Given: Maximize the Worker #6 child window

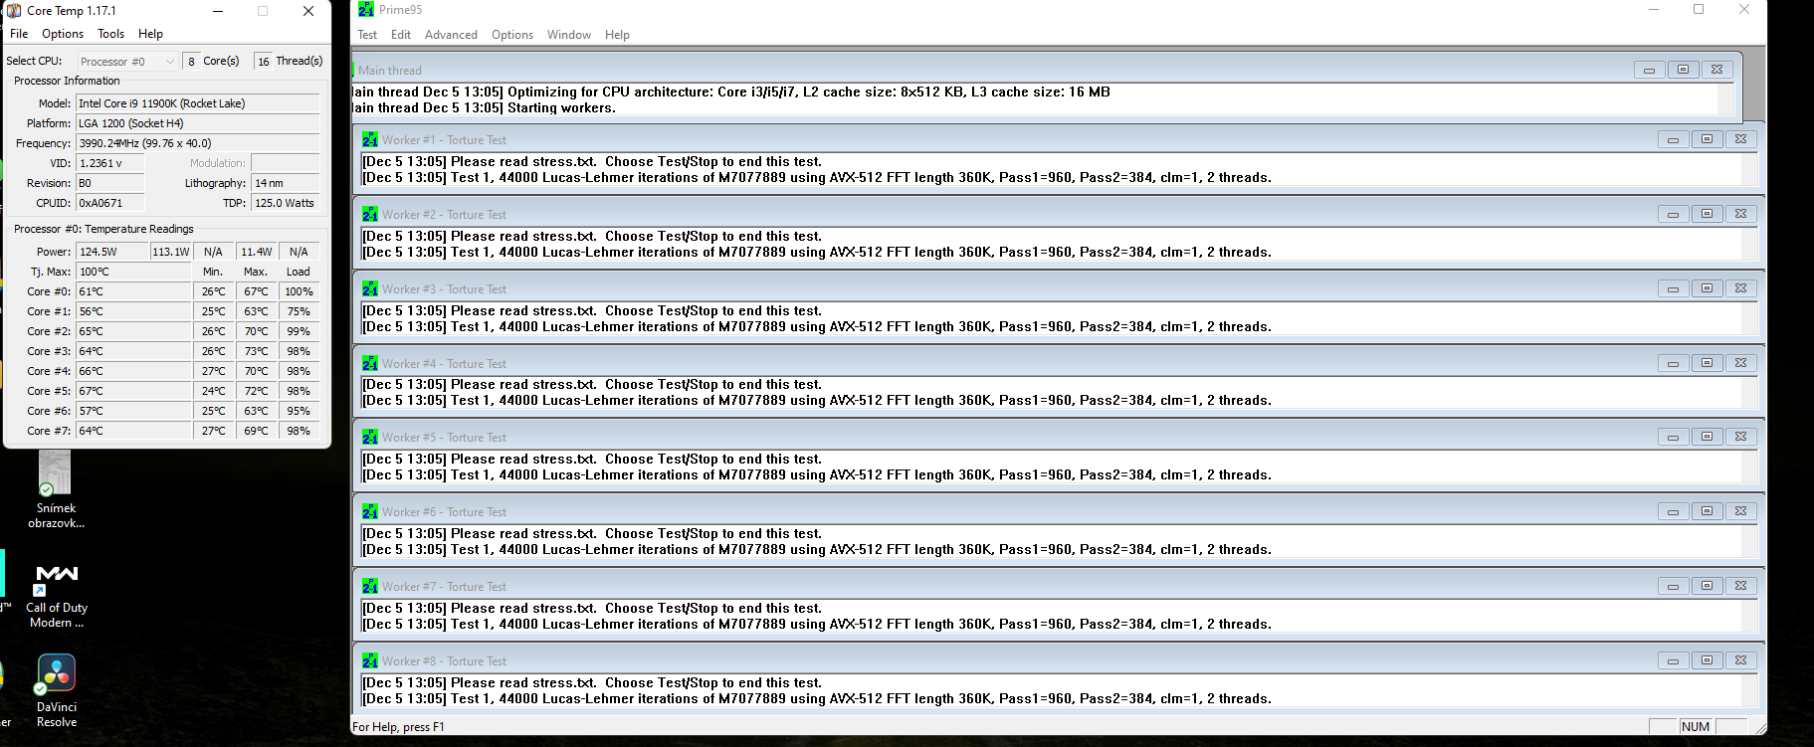Looking at the screenshot, I should tap(1707, 511).
